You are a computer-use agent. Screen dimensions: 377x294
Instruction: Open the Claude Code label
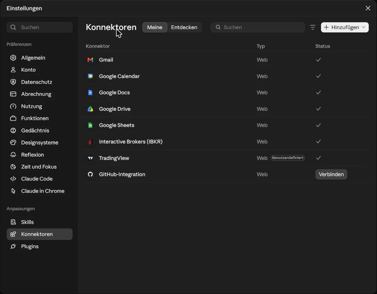37,179
